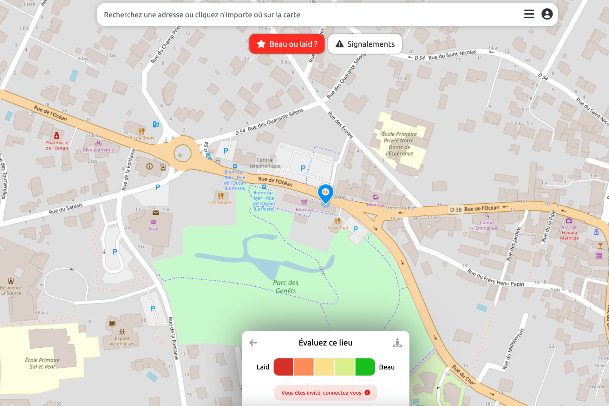Select the Pizz'a Brem restaurant icon
This screenshot has width=609, height=406.
click(x=141, y=130)
